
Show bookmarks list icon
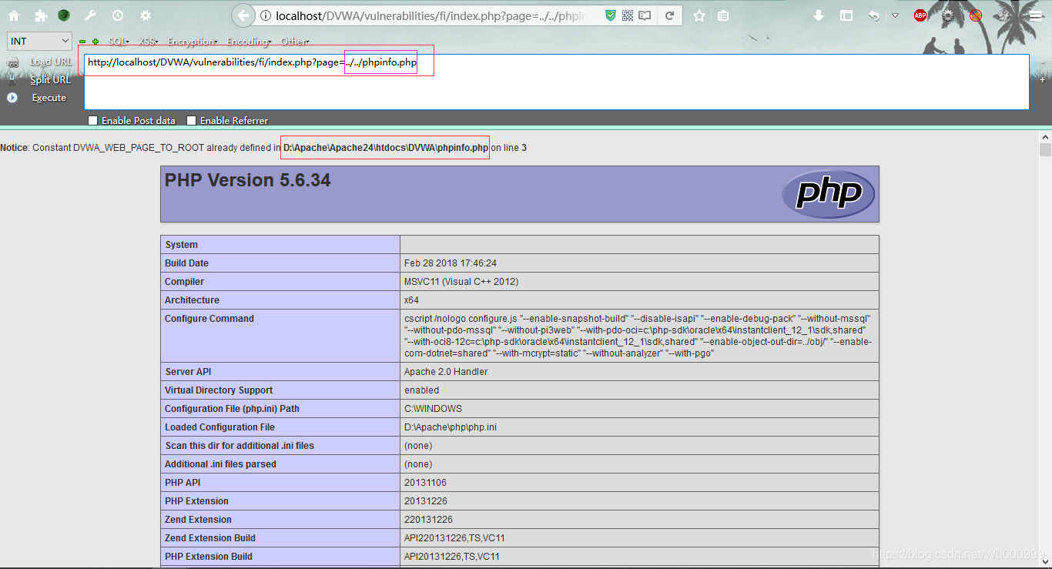tap(722, 15)
